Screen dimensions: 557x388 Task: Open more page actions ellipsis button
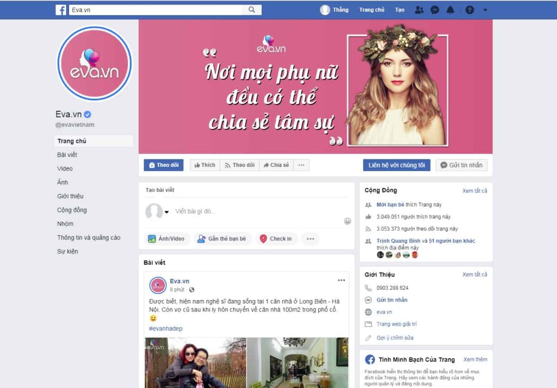tap(301, 165)
